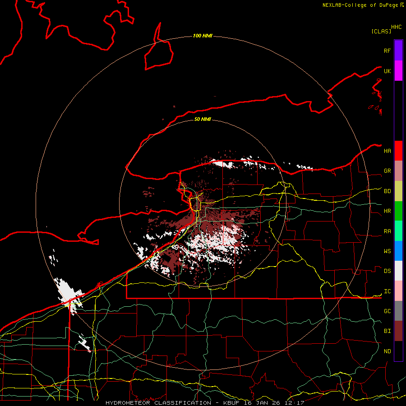Screen dimensions: 406x406
Task: Click the HYDROMETEOR CLASSIFICATION title text
Action: 158,403
